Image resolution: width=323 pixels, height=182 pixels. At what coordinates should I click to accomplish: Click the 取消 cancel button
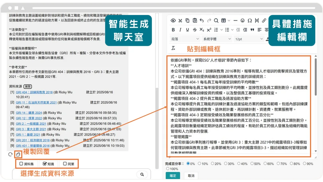point(191,176)
